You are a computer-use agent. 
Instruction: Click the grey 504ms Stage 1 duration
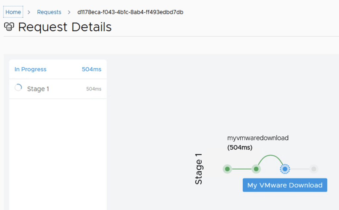pos(94,89)
